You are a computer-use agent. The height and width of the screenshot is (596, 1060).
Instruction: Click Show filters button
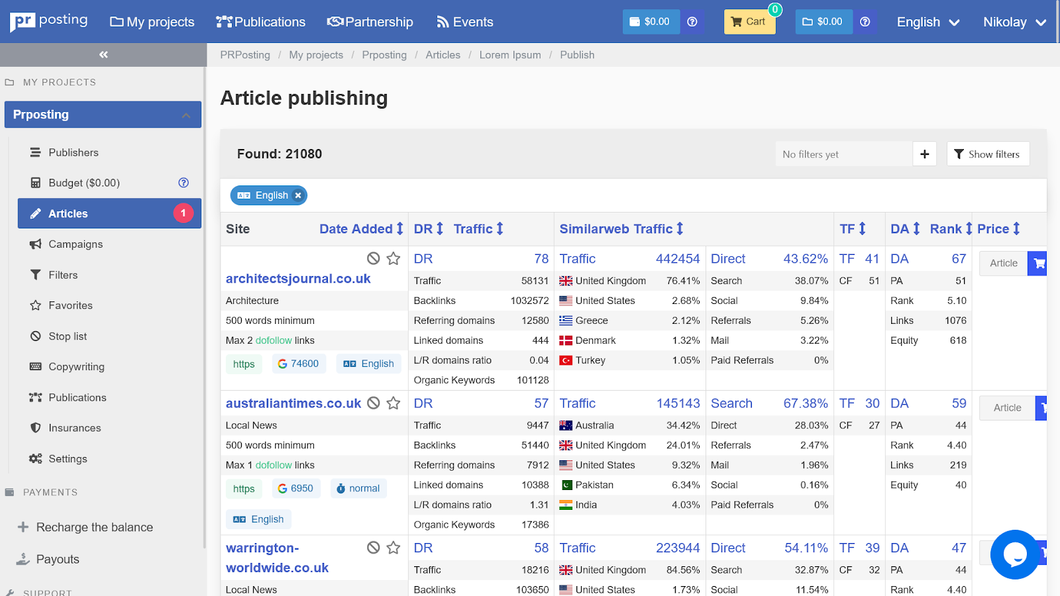coord(987,154)
